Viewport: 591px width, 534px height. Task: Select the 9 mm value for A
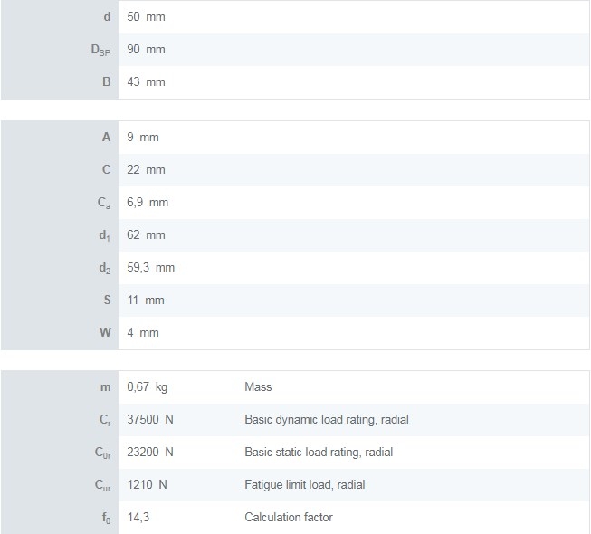[x=143, y=138]
